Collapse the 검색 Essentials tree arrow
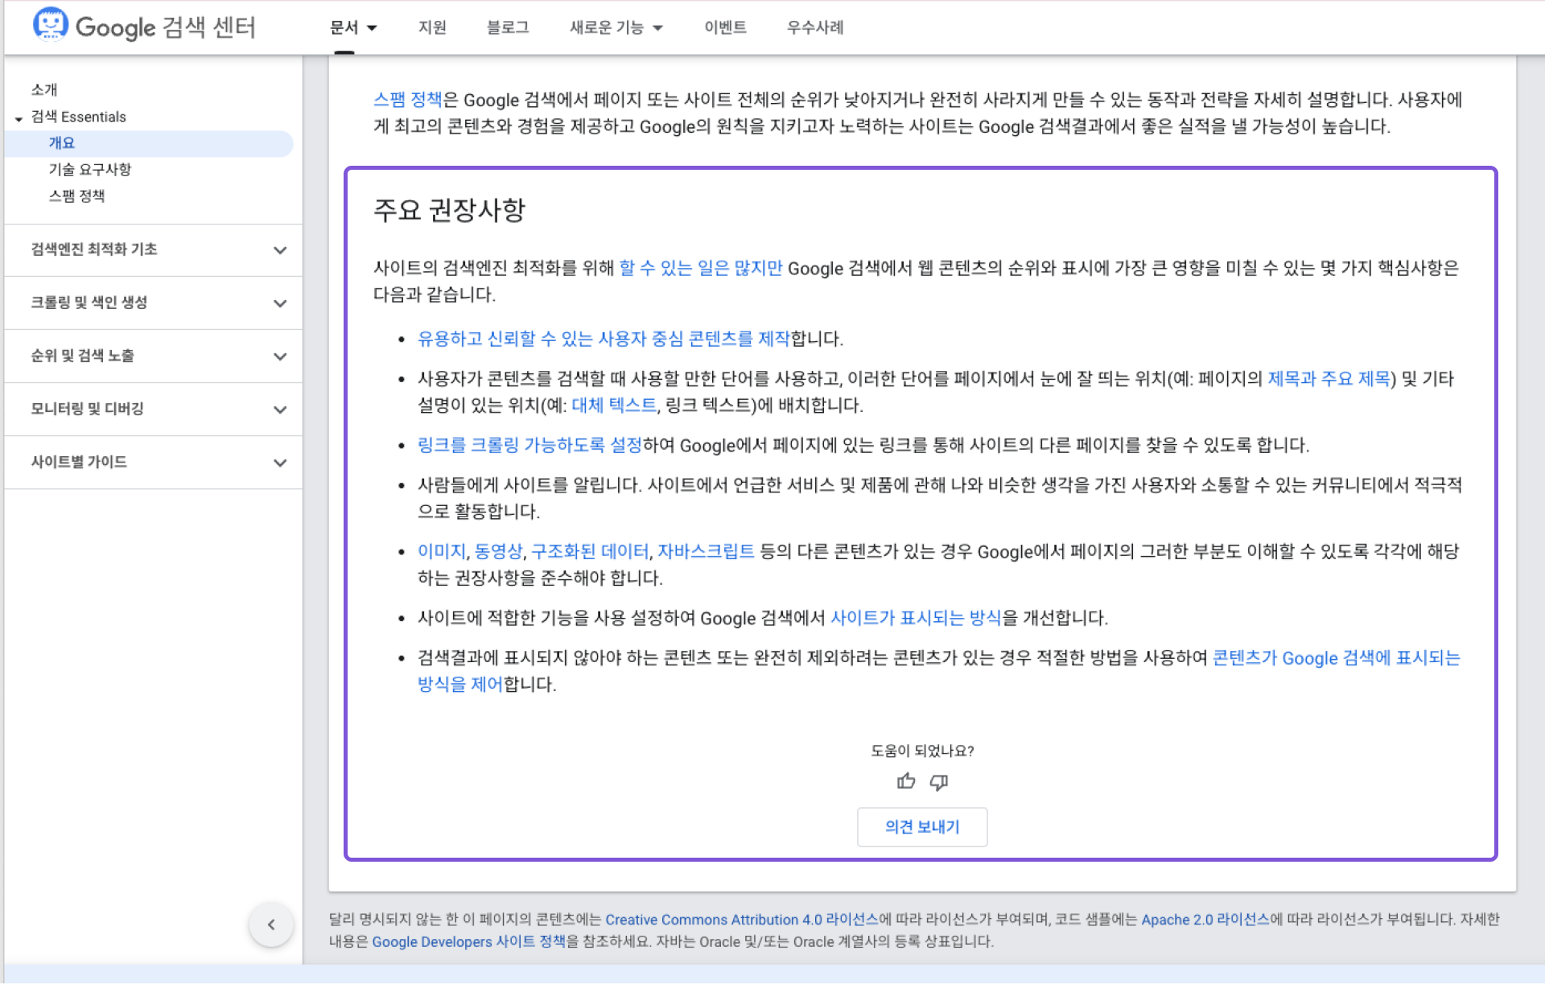This screenshot has height=984, width=1545. coord(19,118)
